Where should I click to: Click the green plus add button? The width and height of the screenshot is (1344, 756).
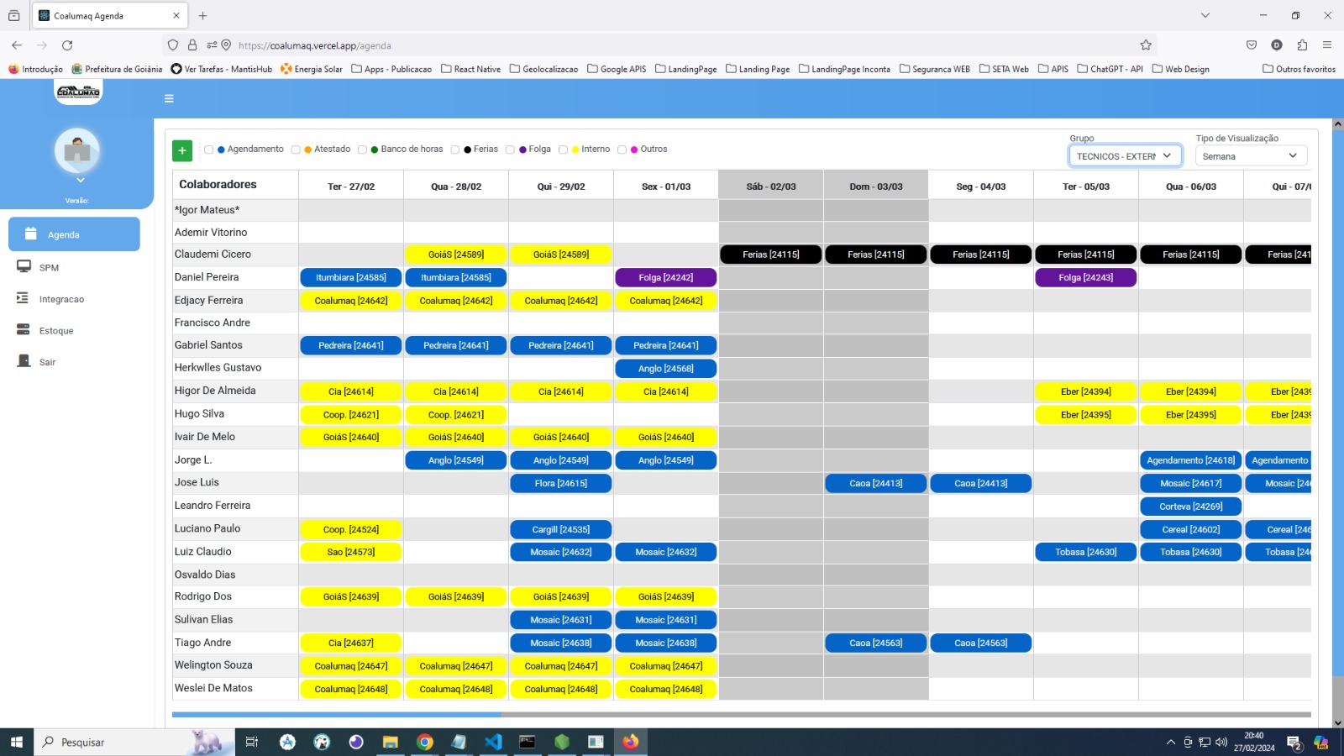click(x=182, y=150)
